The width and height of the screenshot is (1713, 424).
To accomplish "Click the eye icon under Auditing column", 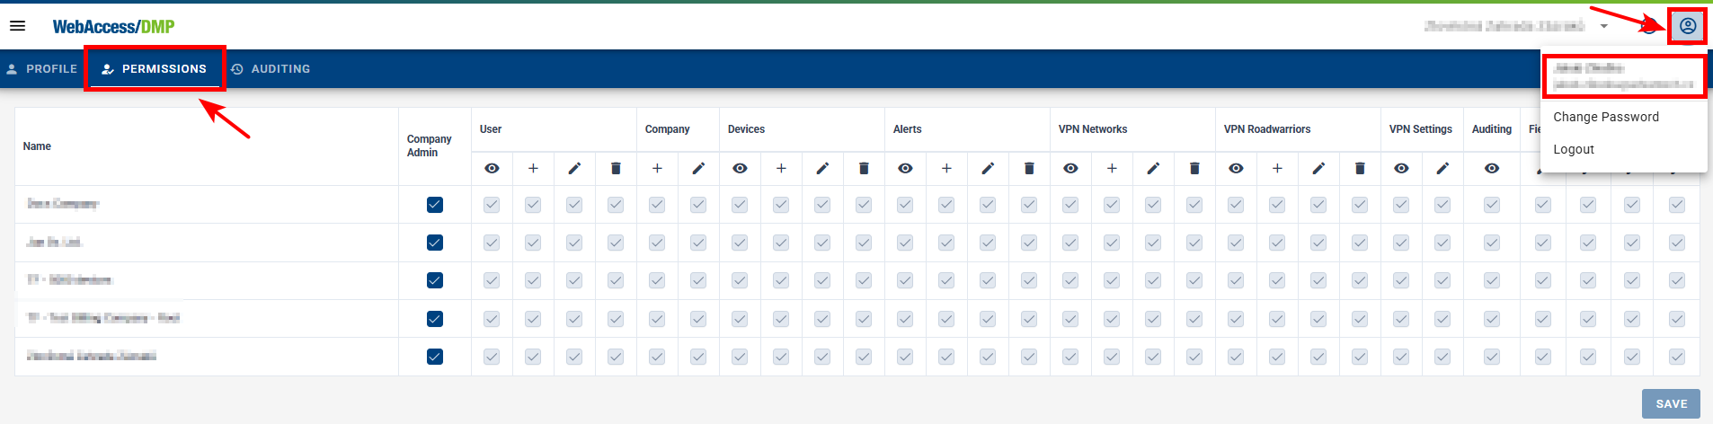I will (1492, 169).
